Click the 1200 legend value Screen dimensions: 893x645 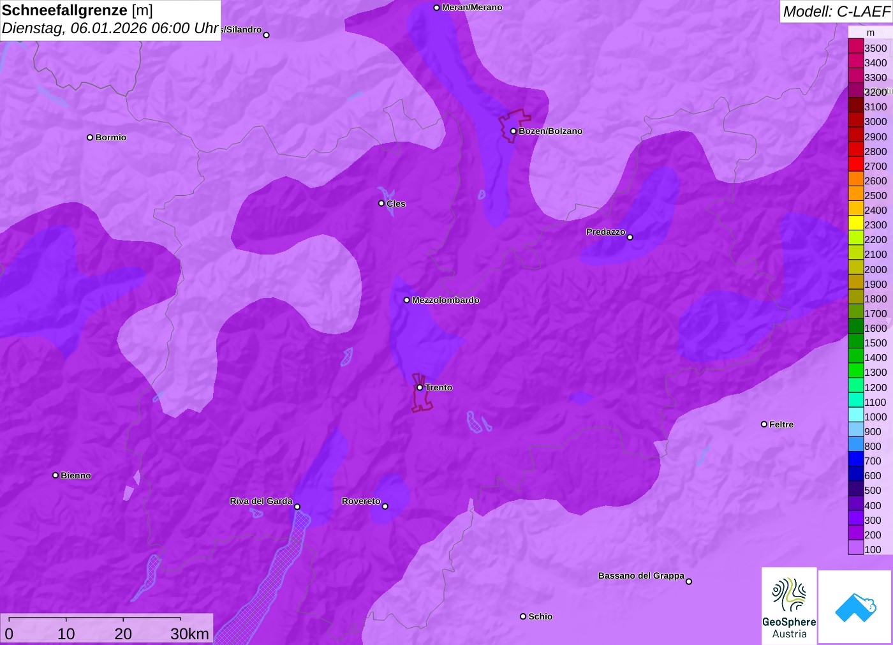[876, 387]
